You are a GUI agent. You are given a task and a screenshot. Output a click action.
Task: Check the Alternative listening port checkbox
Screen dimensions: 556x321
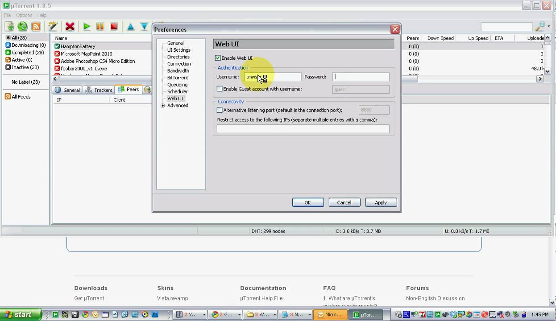(220, 110)
